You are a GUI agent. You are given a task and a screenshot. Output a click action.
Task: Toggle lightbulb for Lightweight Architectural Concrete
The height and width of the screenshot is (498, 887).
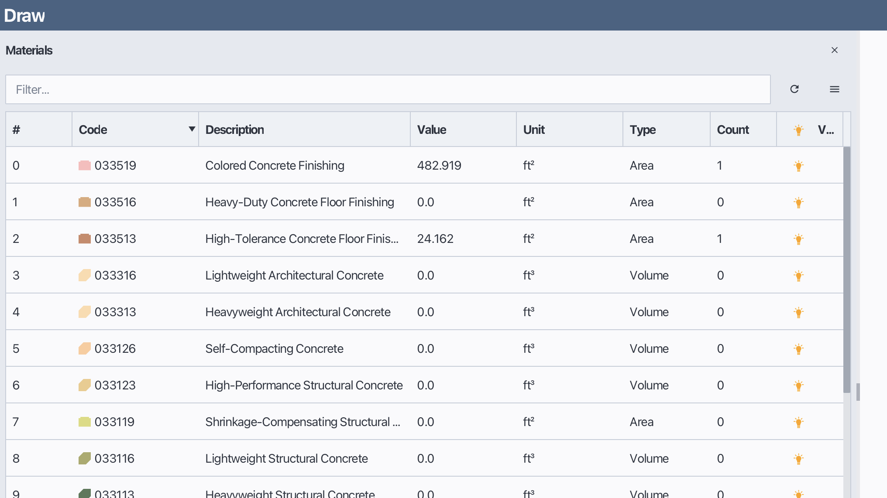pos(798,276)
